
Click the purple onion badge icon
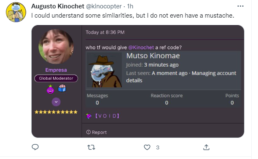coord(50,89)
